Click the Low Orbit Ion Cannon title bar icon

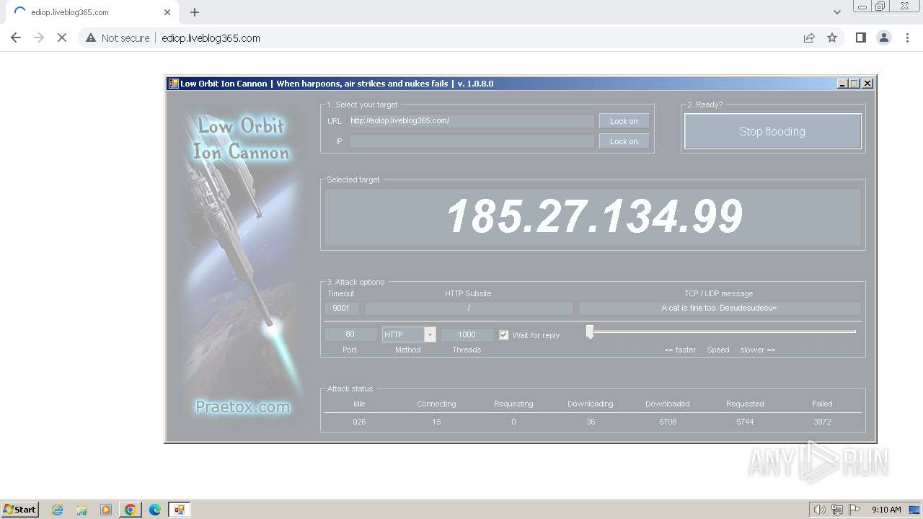coord(173,84)
